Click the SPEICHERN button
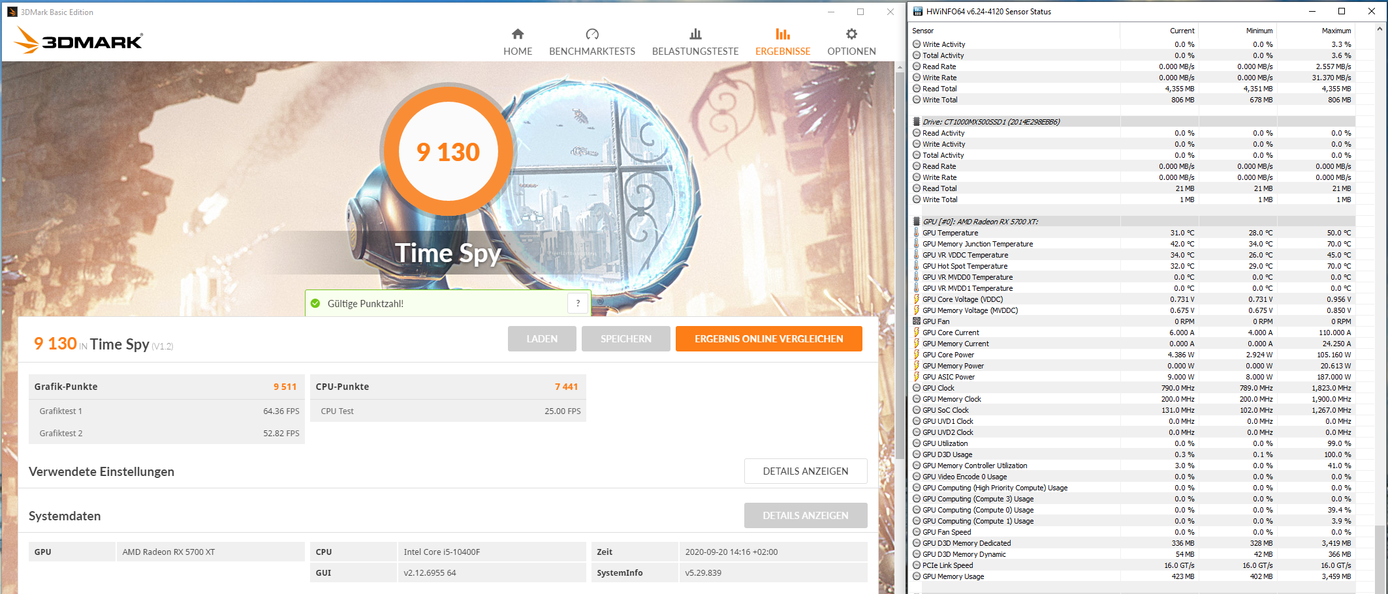 point(625,338)
